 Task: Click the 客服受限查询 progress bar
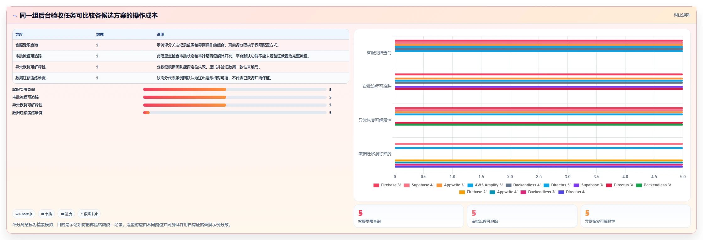[x=235, y=89]
